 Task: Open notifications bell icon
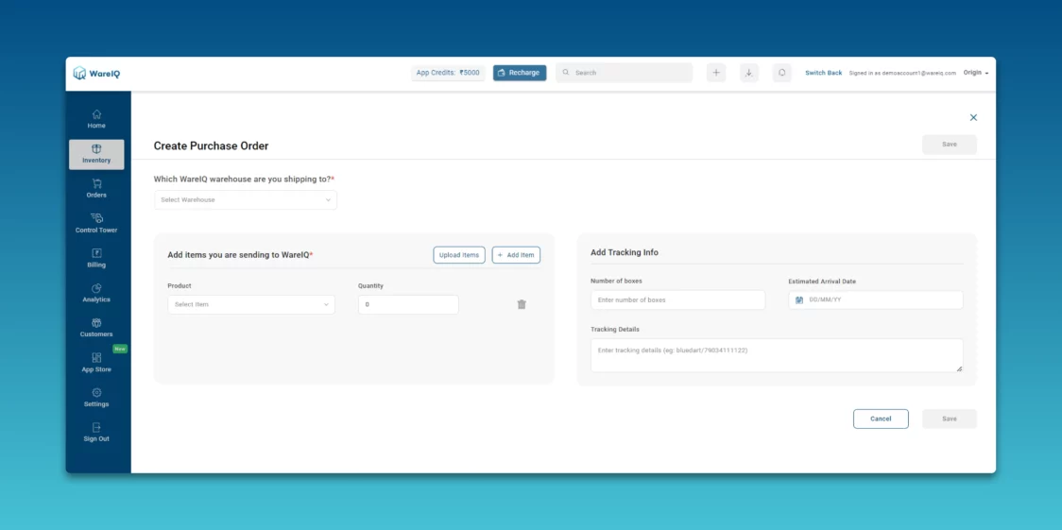coord(781,73)
